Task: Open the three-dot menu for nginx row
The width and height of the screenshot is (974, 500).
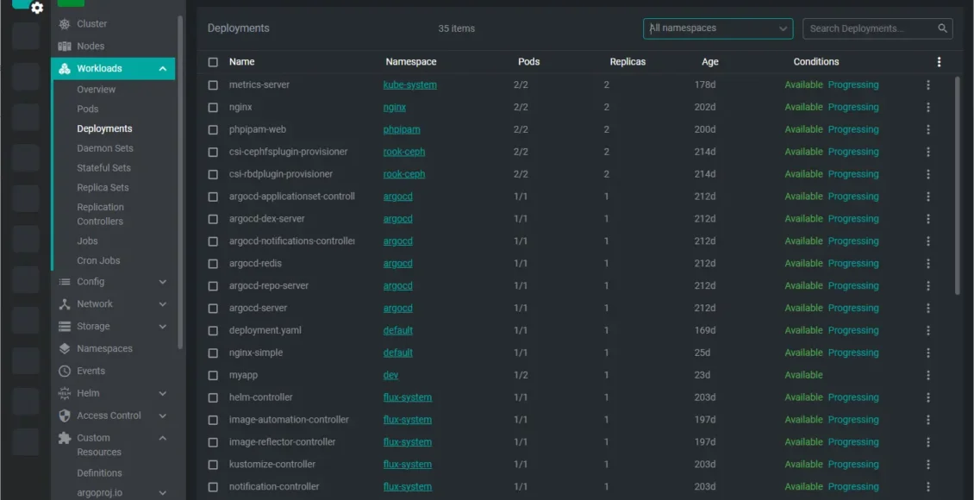Action: click(928, 108)
